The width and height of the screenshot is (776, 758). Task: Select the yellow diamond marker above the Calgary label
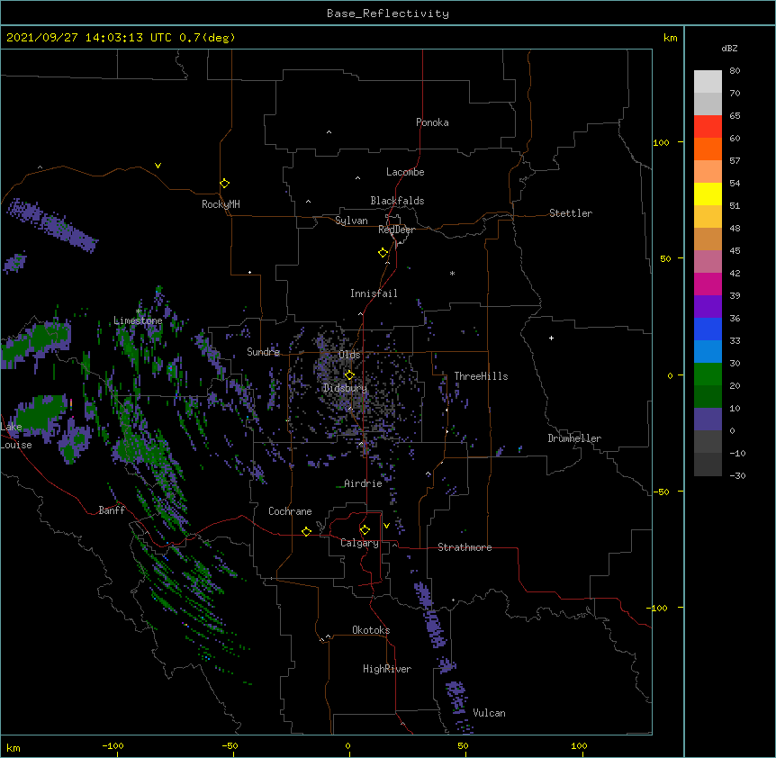coord(365,530)
